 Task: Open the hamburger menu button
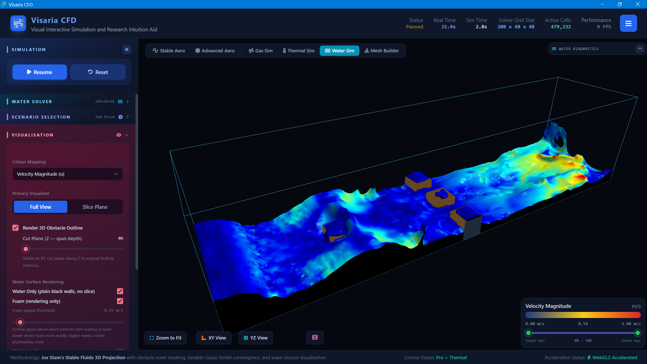628,23
